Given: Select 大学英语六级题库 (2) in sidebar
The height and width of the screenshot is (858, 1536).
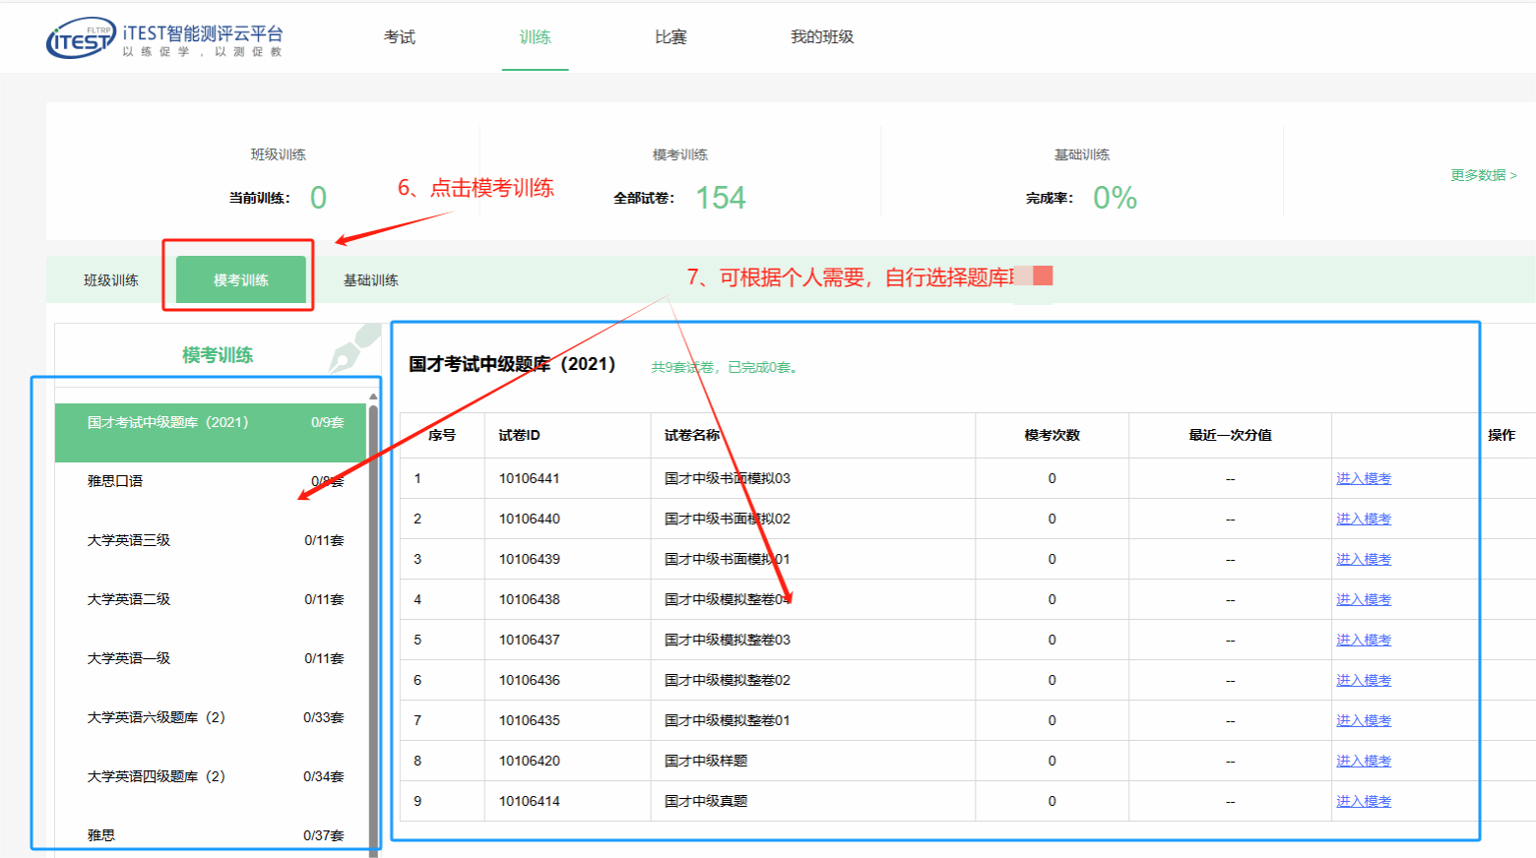Looking at the screenshot, I should [x=156, y=717].
